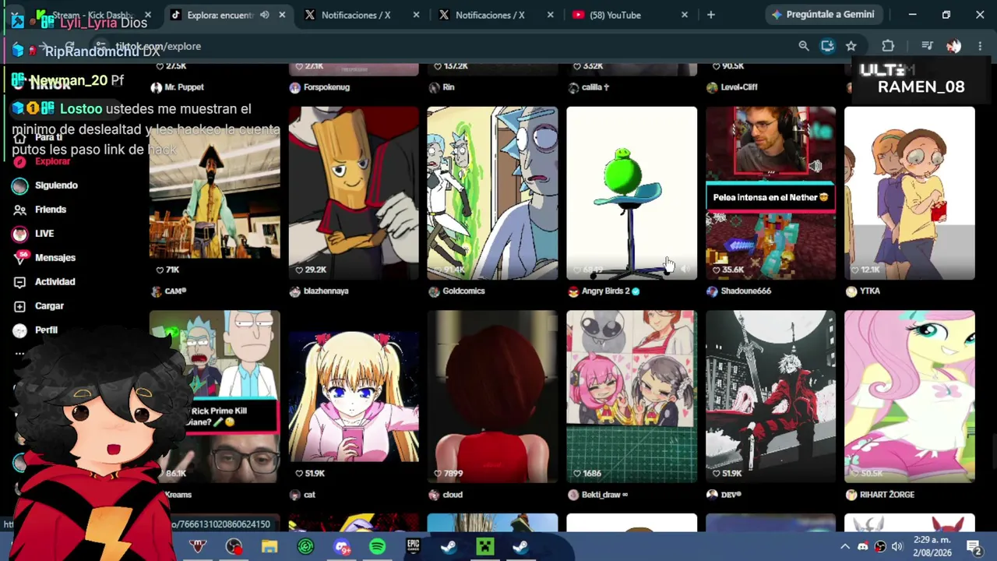The width and height of the screenshot is (997, 561).
Task: Visit the Shadoune666 creator profile
Action: [745, 291]
